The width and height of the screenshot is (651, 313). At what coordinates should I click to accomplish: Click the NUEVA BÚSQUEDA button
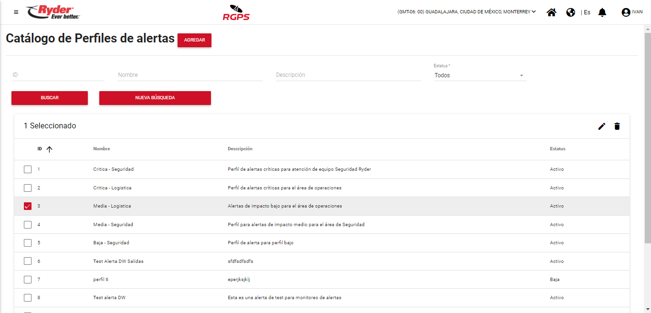click(155, 98)
